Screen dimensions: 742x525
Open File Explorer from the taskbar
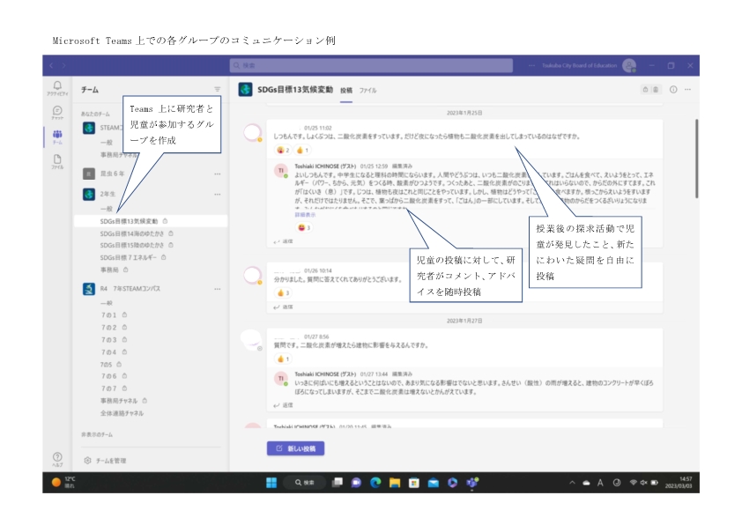395,483
